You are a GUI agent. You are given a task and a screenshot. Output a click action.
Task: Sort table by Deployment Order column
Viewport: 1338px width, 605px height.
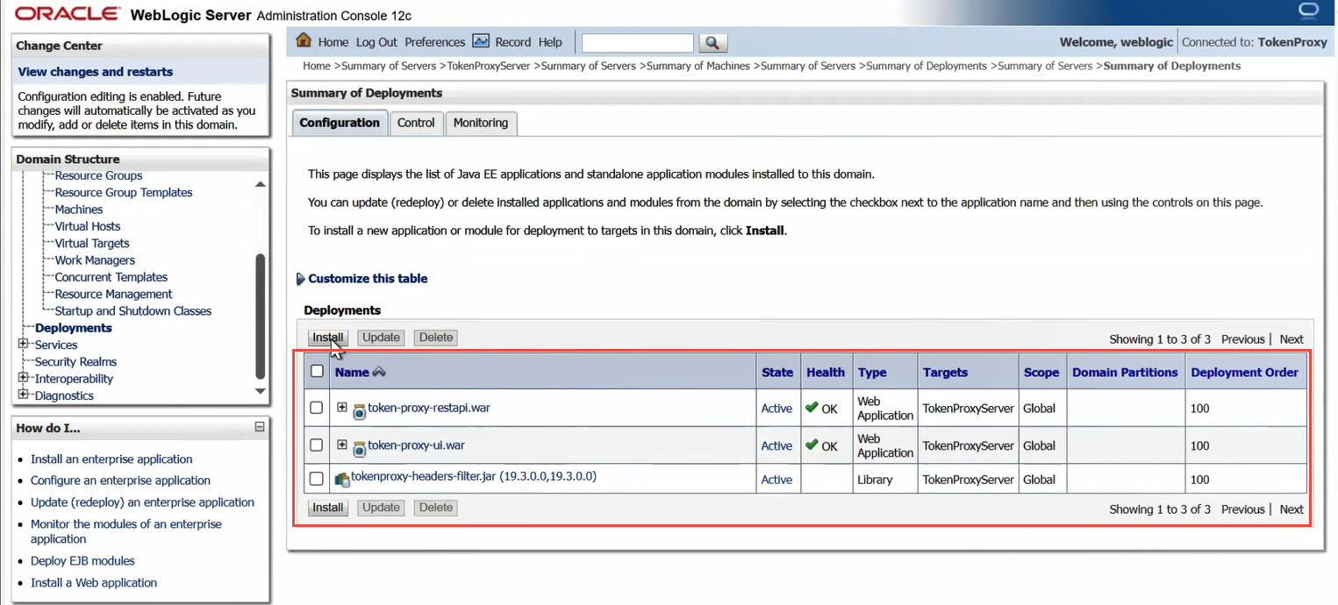click(1244, 373)
